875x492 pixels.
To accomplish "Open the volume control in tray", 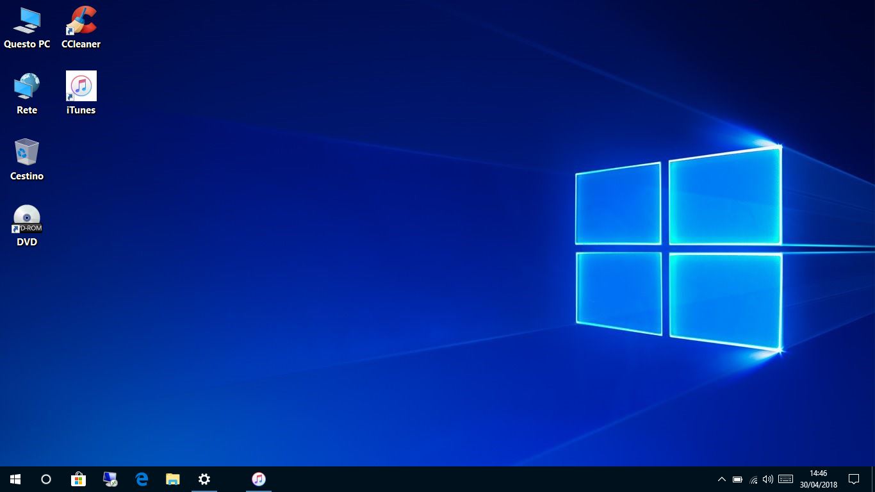I will (x=768, y=479).
